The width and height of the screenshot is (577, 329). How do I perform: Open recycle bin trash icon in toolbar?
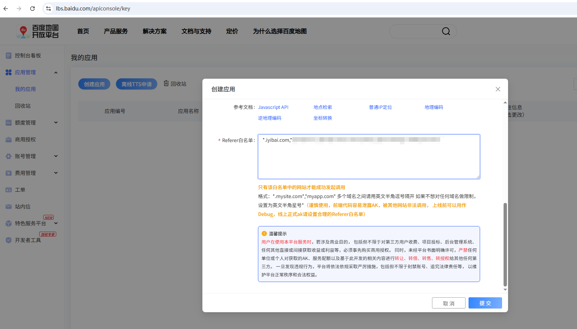coord(166,84)
